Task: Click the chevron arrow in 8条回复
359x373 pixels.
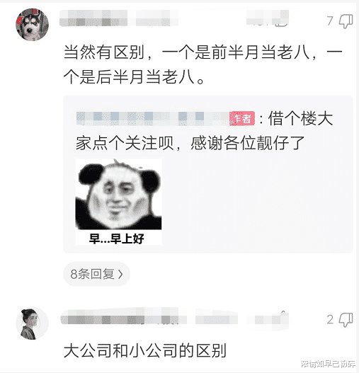Action: pyautogui.click(x=120, y=275)
